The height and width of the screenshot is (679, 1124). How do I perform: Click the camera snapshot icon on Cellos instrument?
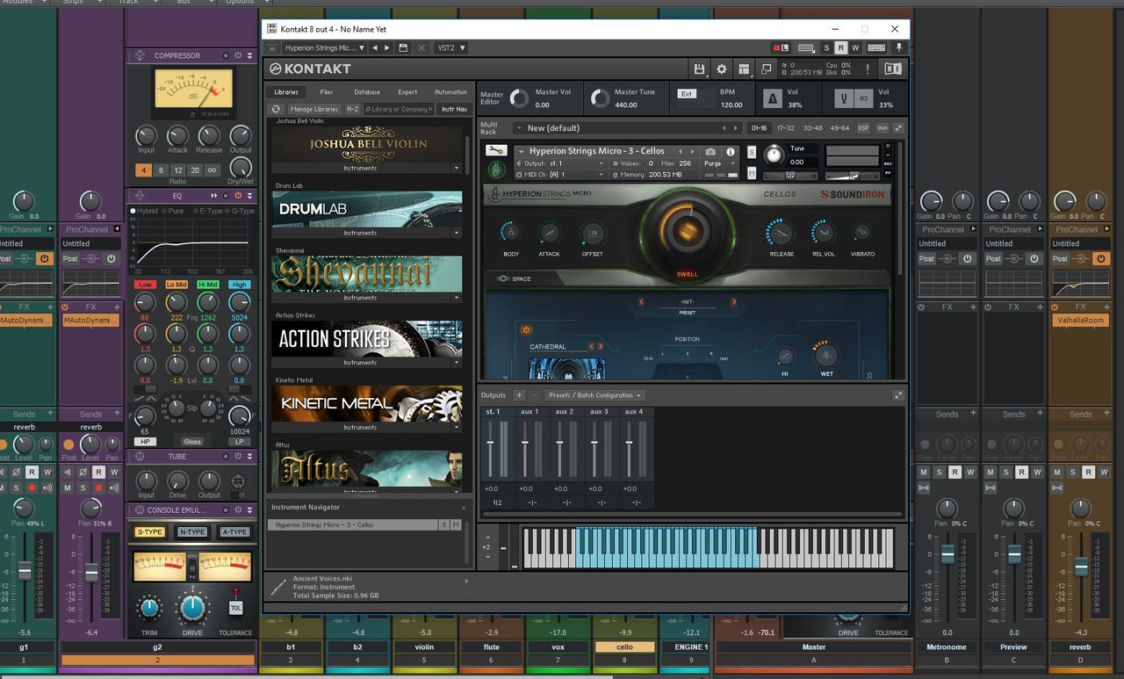[x=711, y=152]
